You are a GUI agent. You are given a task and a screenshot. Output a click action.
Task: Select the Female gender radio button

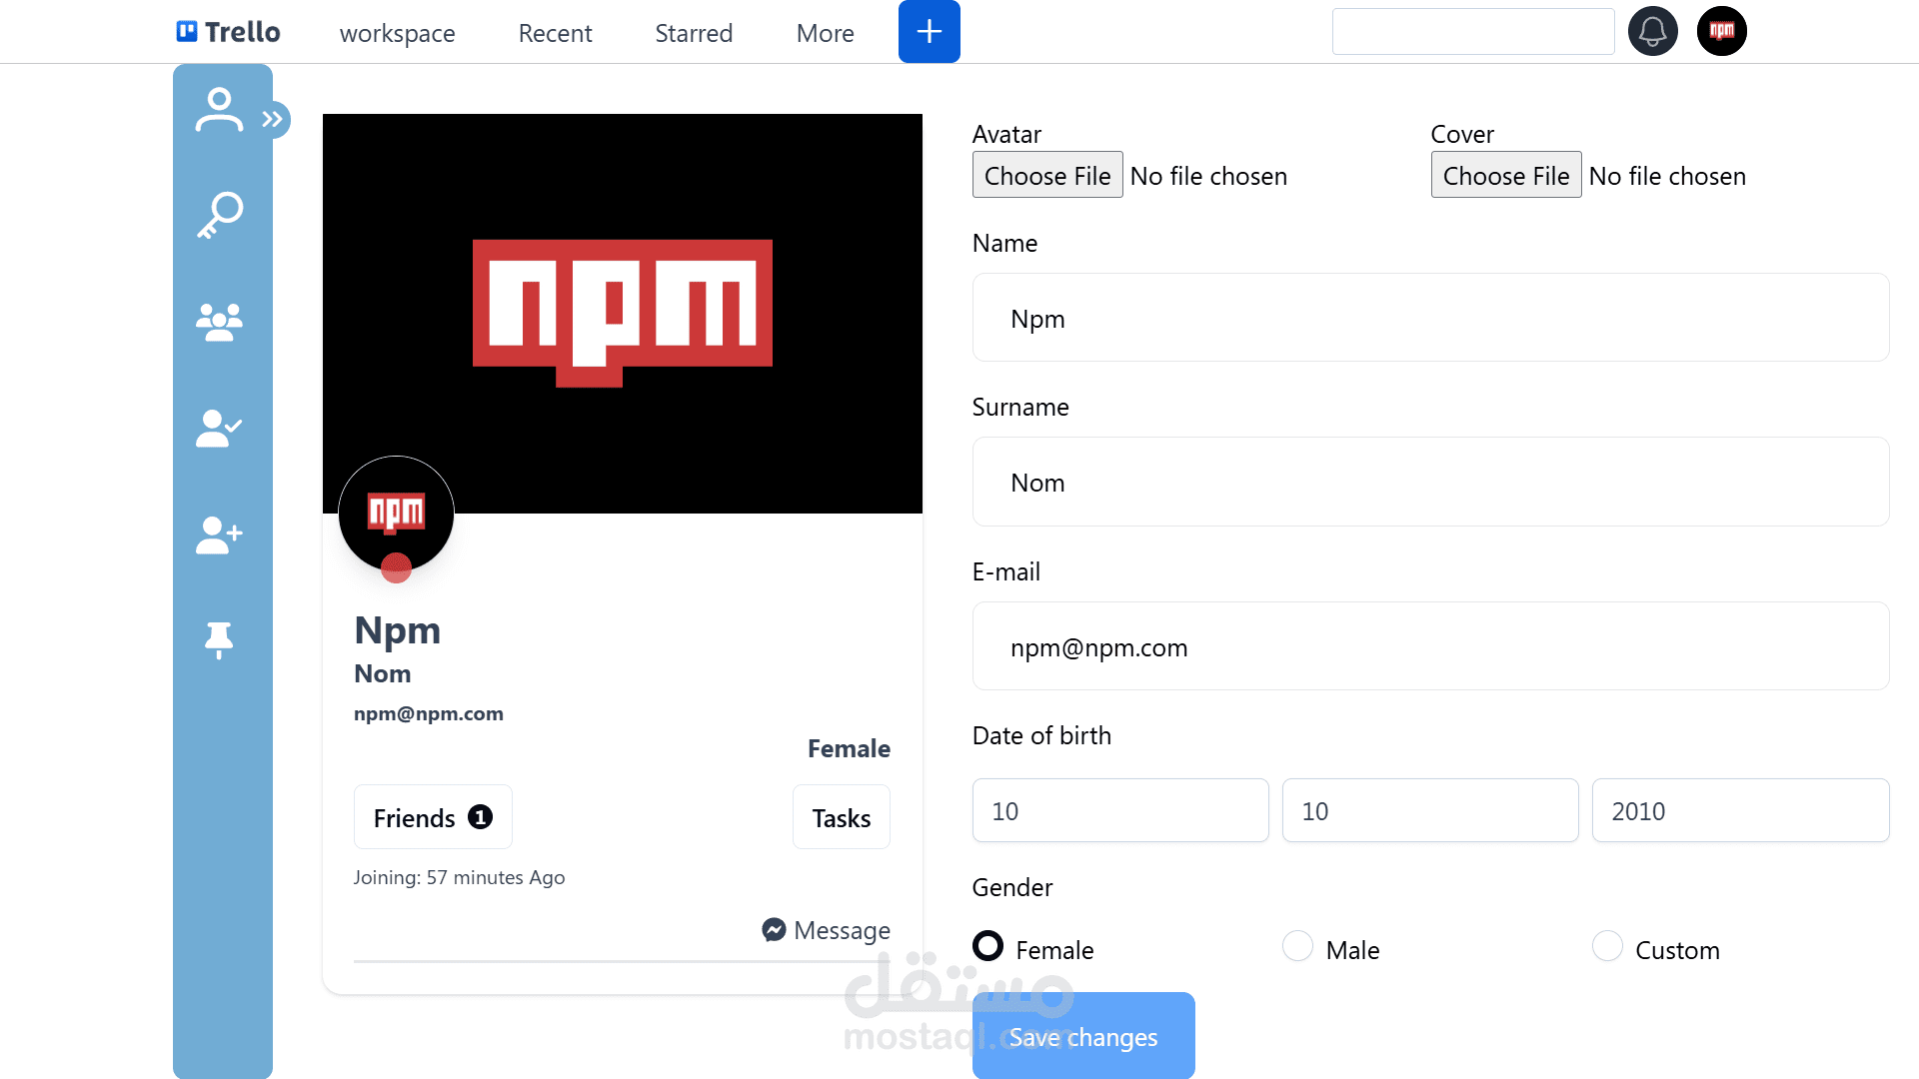coord(987,945)
